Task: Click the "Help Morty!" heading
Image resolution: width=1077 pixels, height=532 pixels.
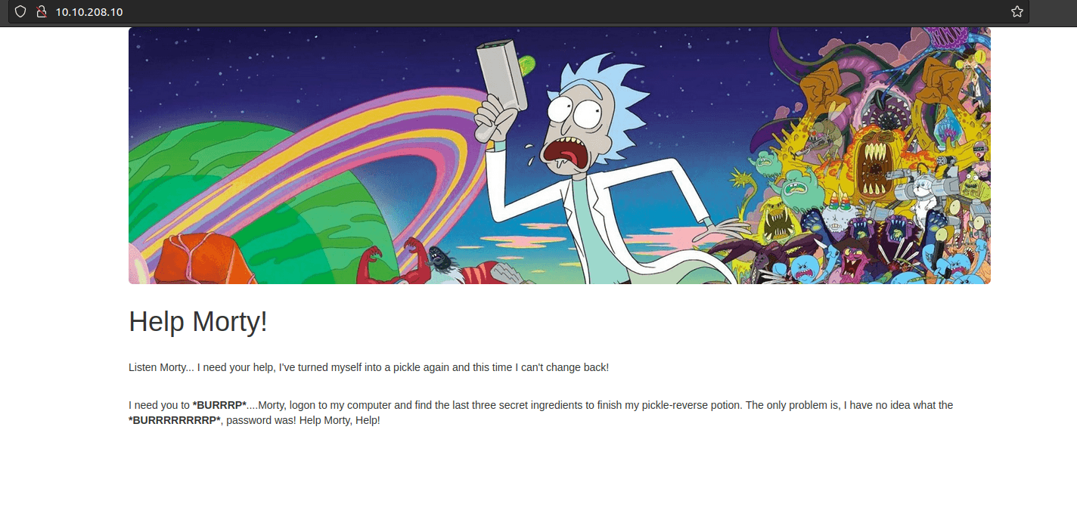Action: (x=198, y=322)
